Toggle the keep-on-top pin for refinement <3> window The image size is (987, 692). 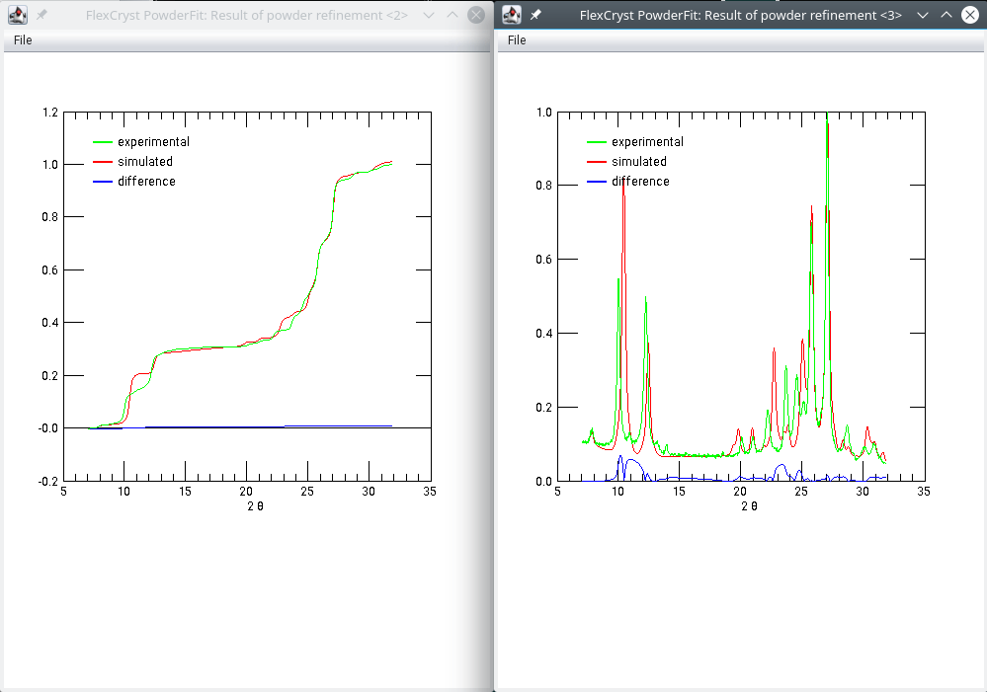[534, 15]
